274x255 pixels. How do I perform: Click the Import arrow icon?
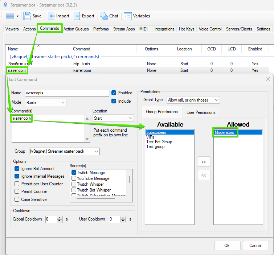click(51, 16)
